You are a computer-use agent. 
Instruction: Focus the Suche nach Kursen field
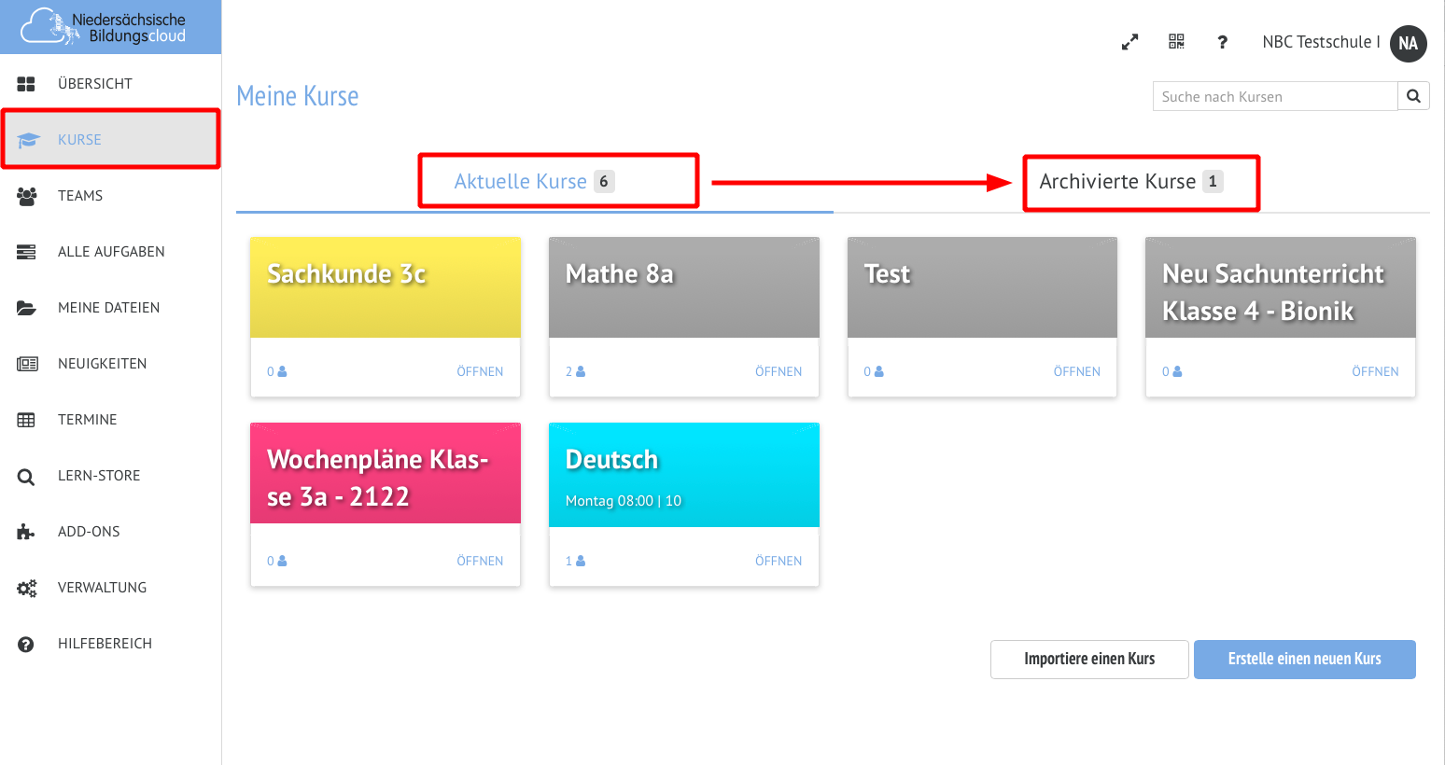(1274, 96)
